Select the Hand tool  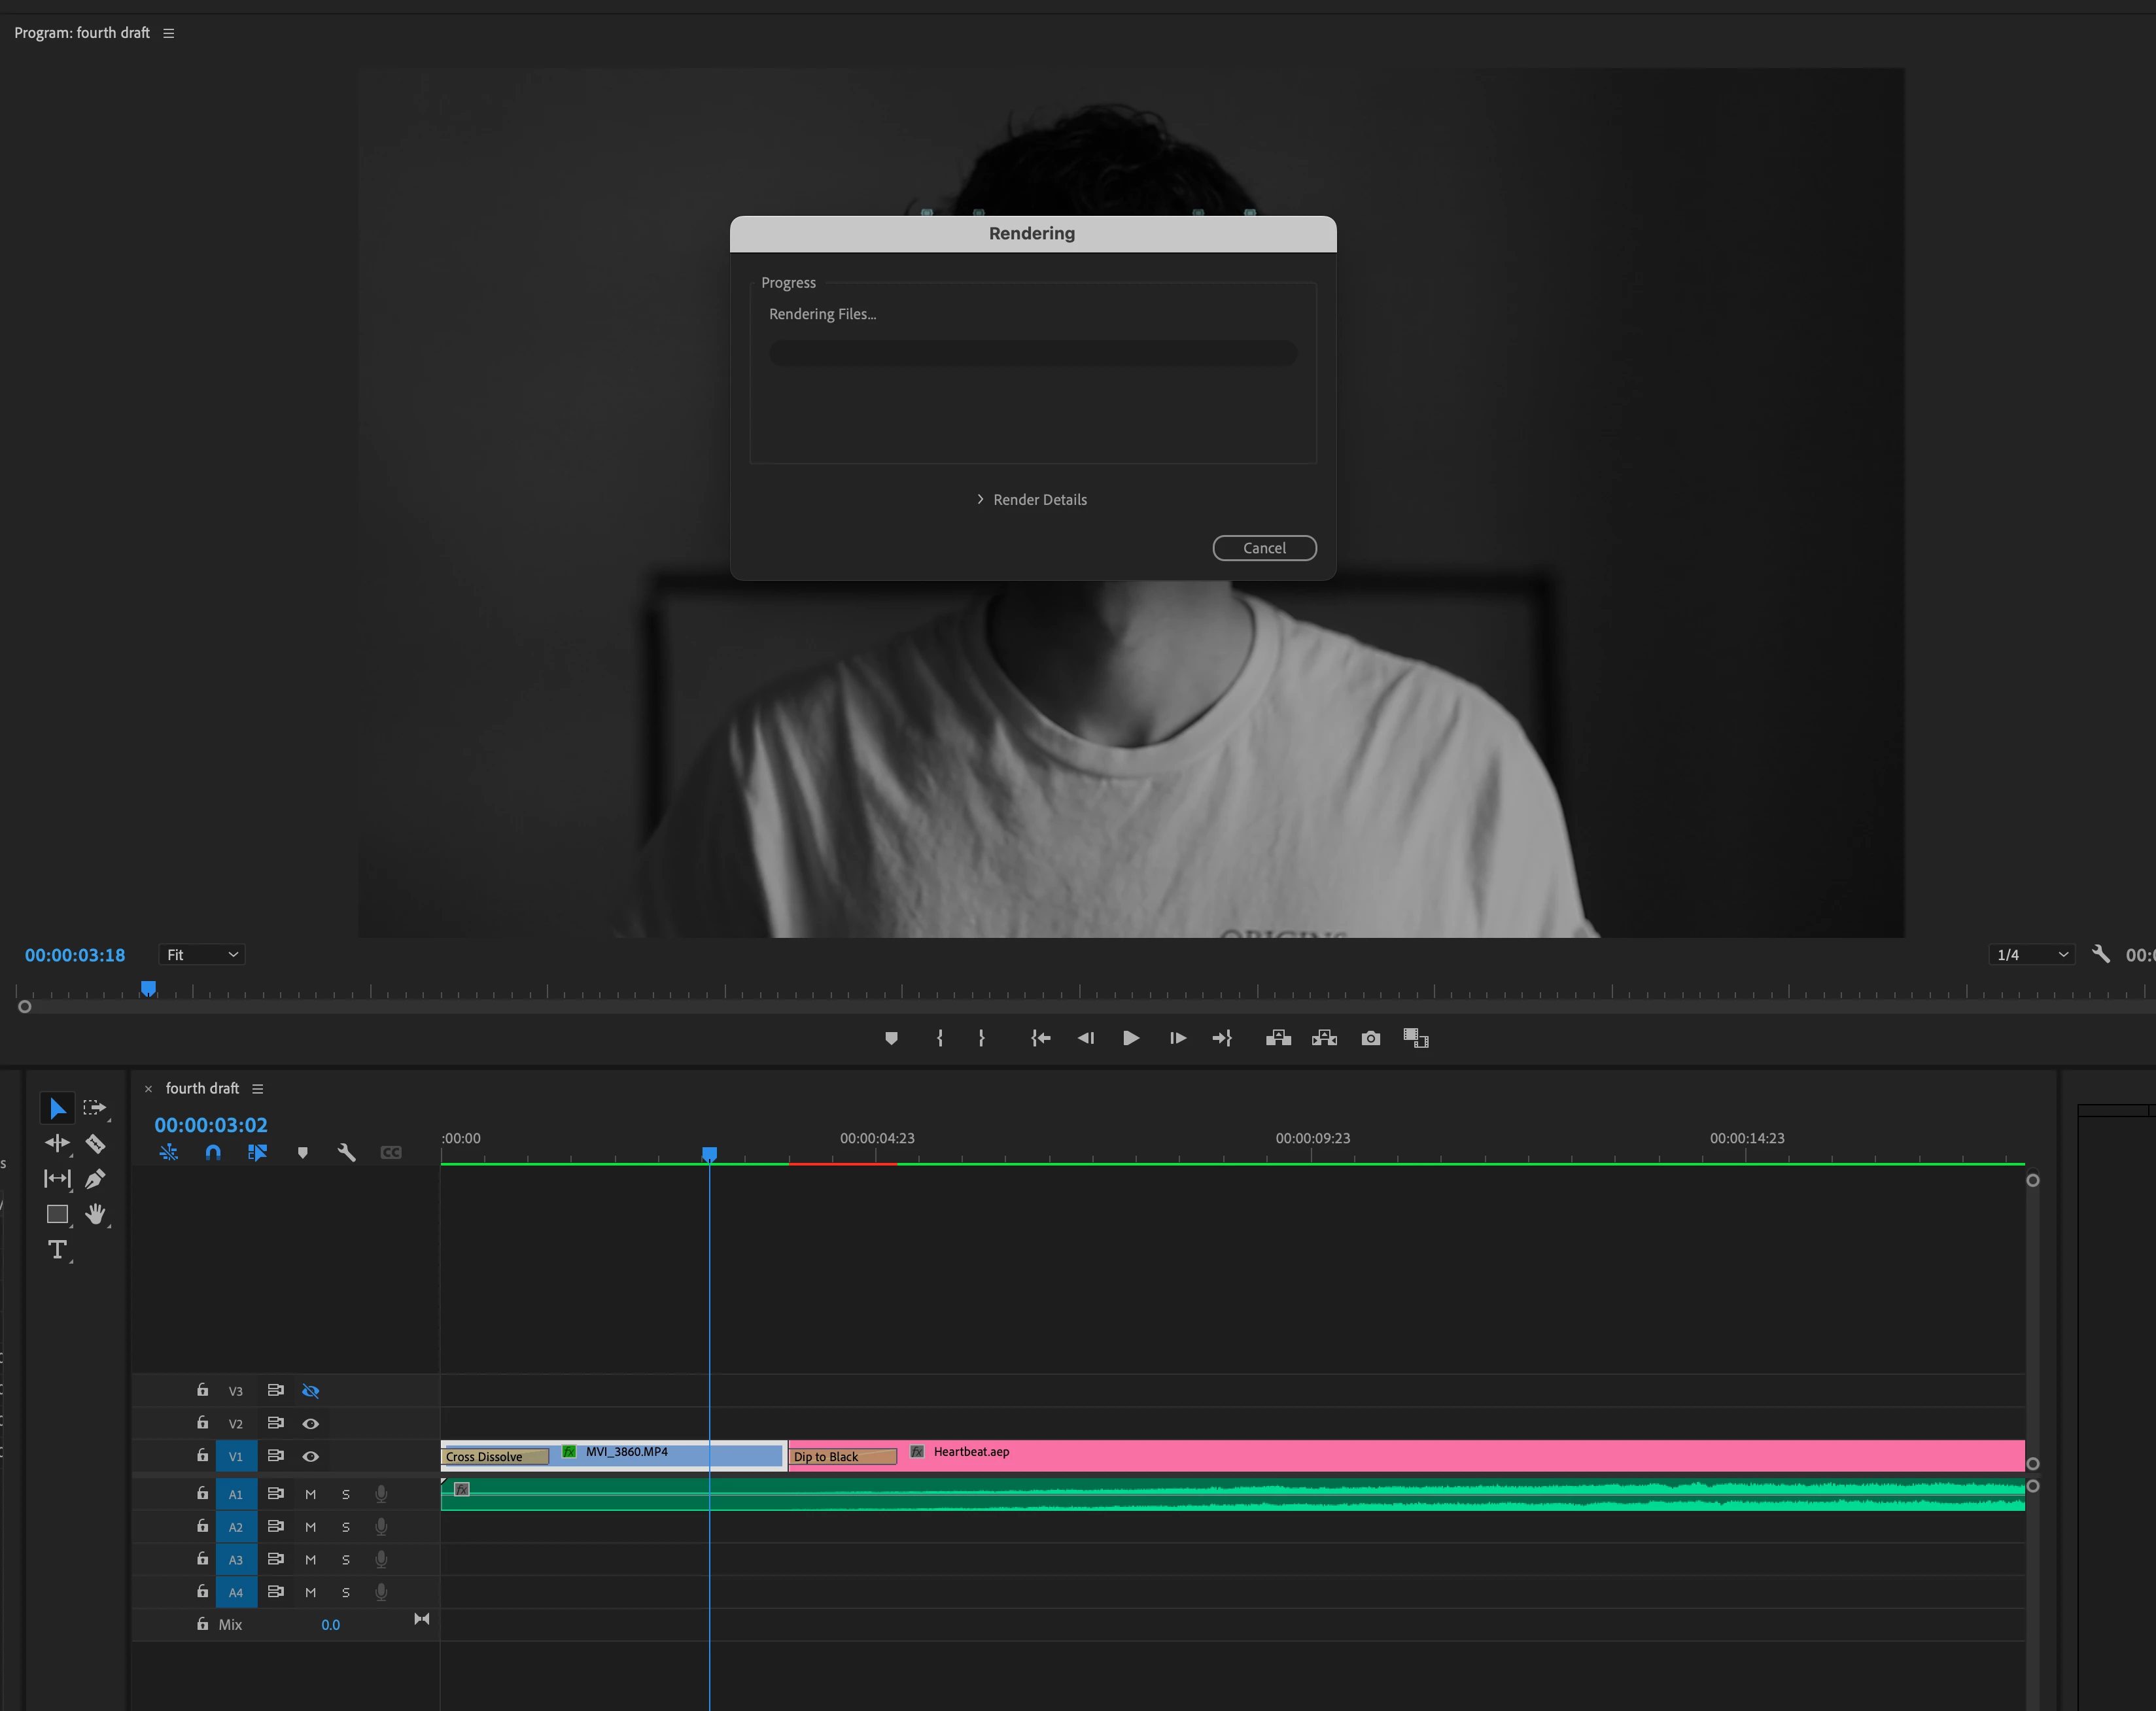pyautogui.click(x=95, y=1214)
